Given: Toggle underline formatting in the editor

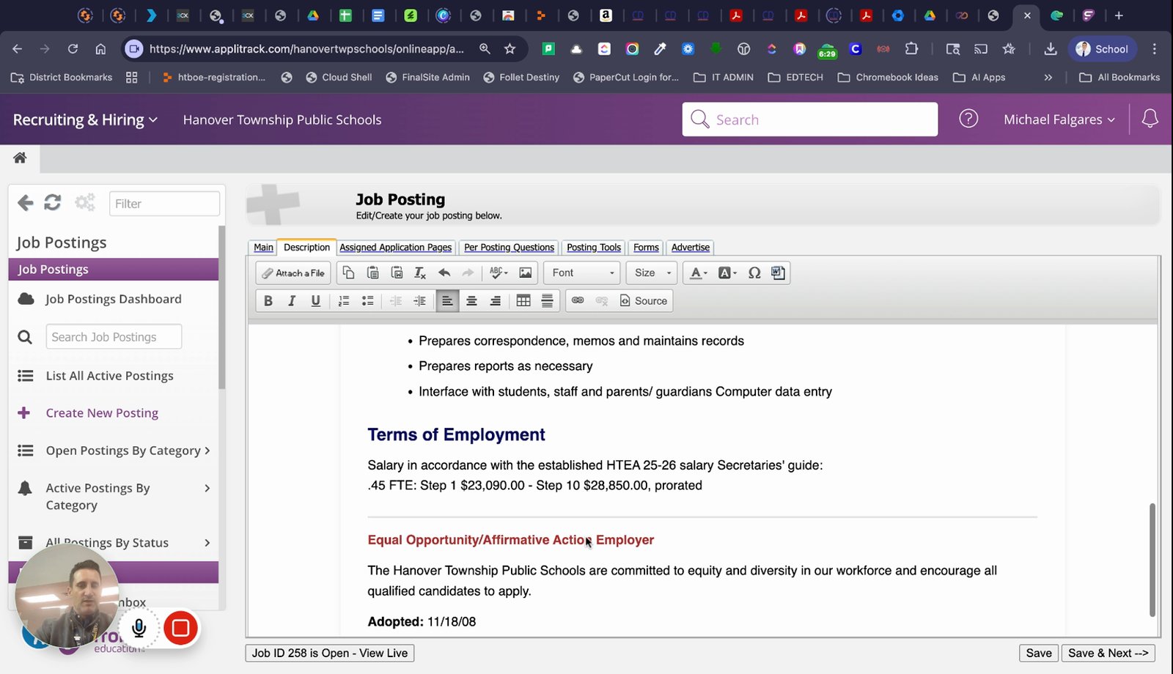Looking at the screenshot, I should (x=315, y=301).
